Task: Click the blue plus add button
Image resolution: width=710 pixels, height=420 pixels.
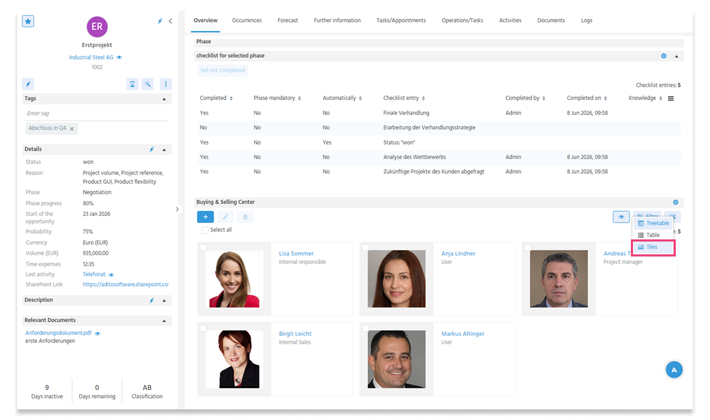Action: tap(205, 216)
